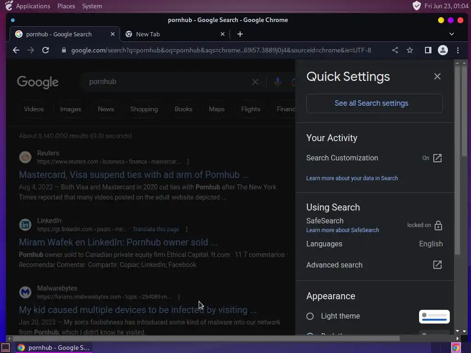Click show desktop icon in taskbar
The width and height of the screenshot is (471, 353).
(6, 347)
